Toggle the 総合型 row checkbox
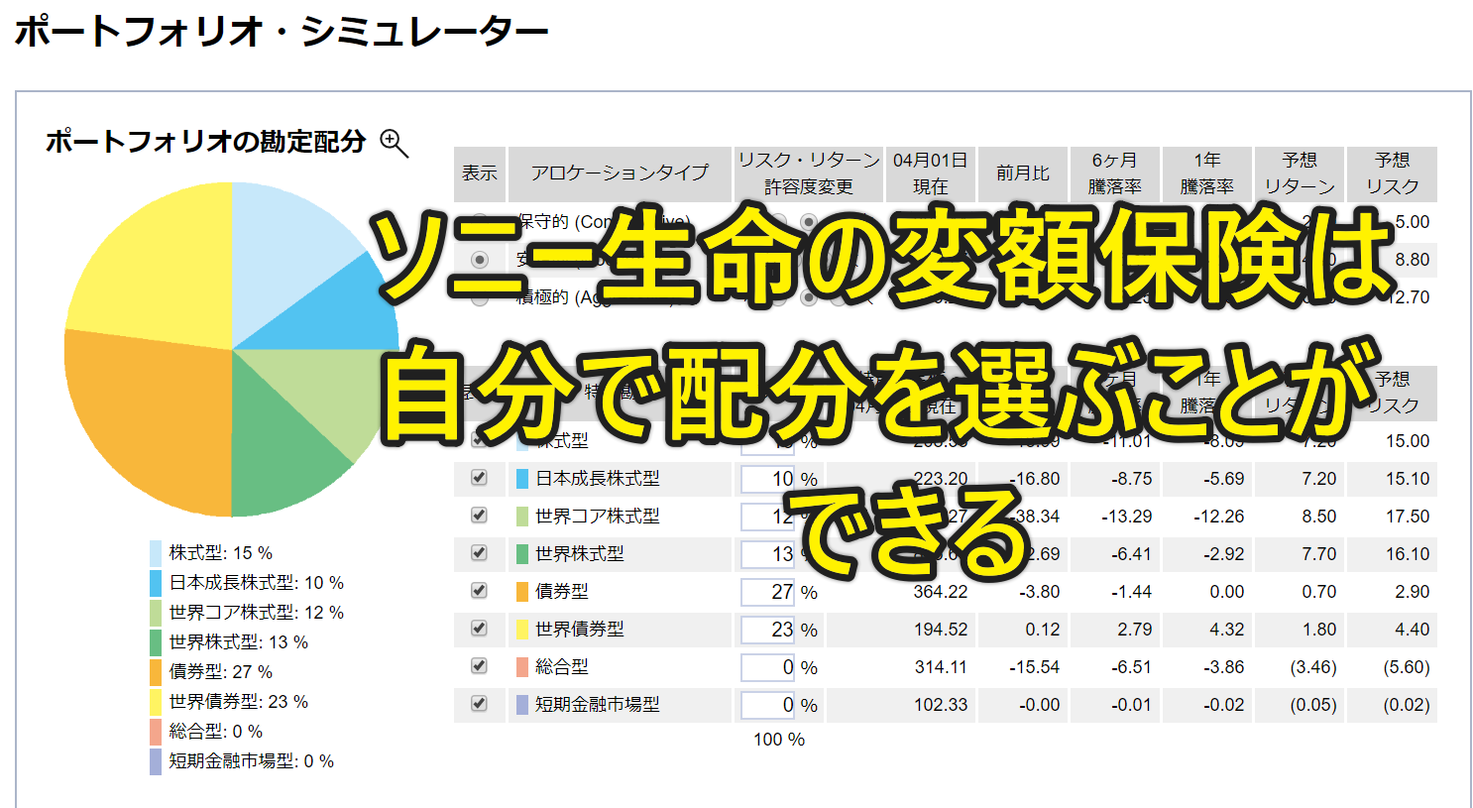Screen dimensions: 1473x808 [x=480, y=666]
